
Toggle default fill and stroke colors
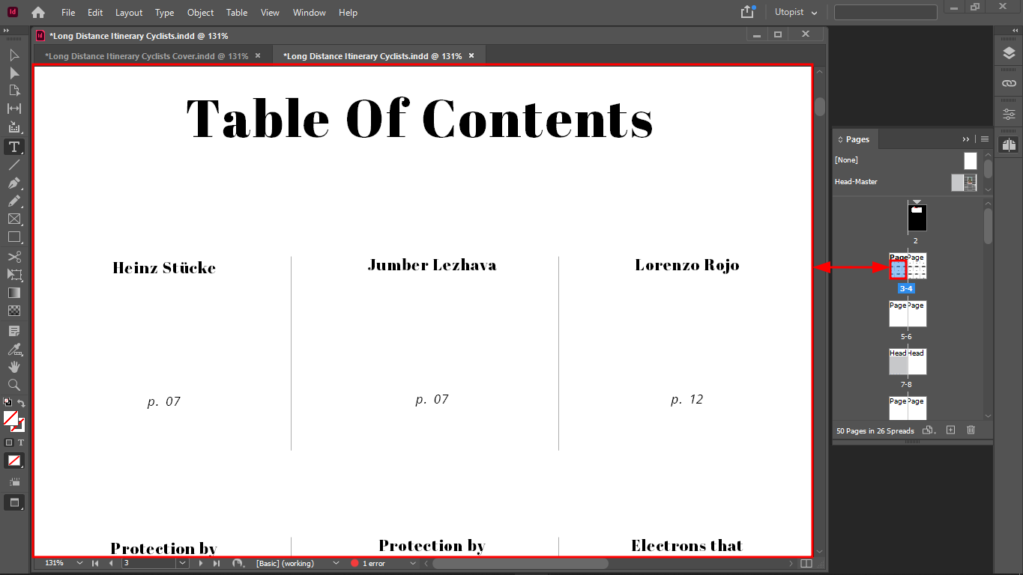(x=7, y=401)
